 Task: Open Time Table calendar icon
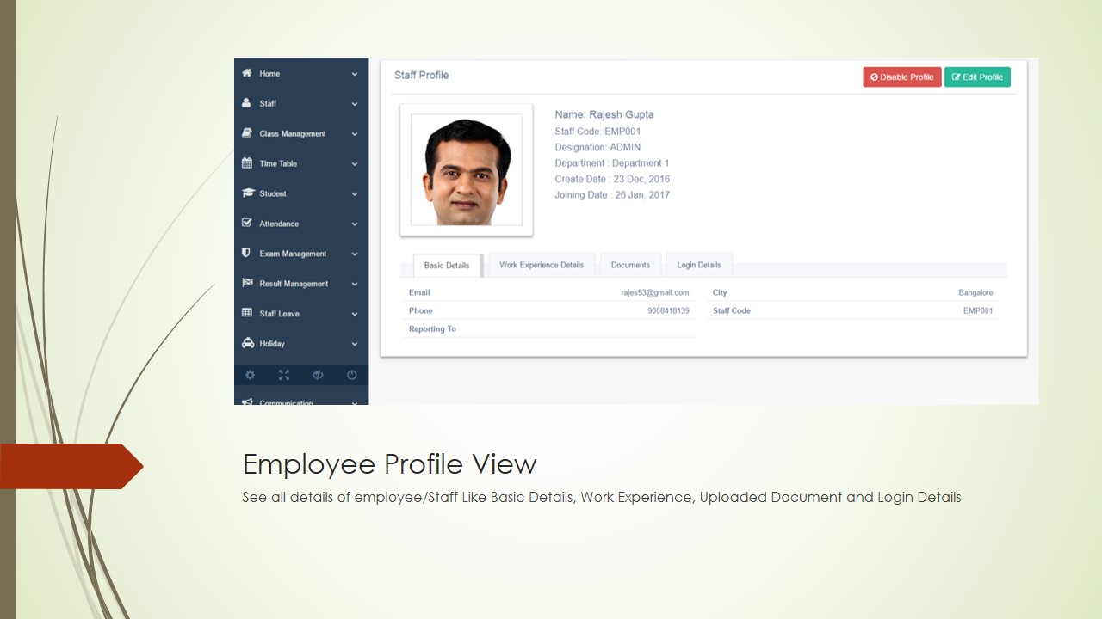247,163
